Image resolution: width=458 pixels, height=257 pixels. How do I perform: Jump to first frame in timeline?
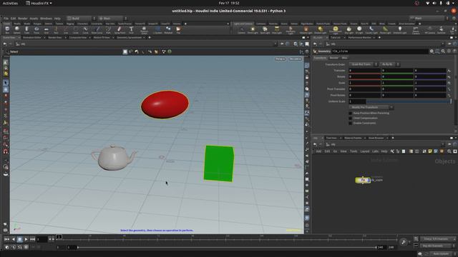6,239
